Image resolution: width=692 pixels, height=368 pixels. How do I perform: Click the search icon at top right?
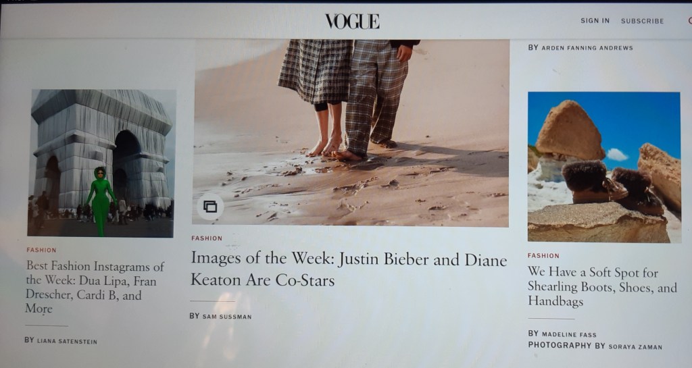(x=690, y=21)
